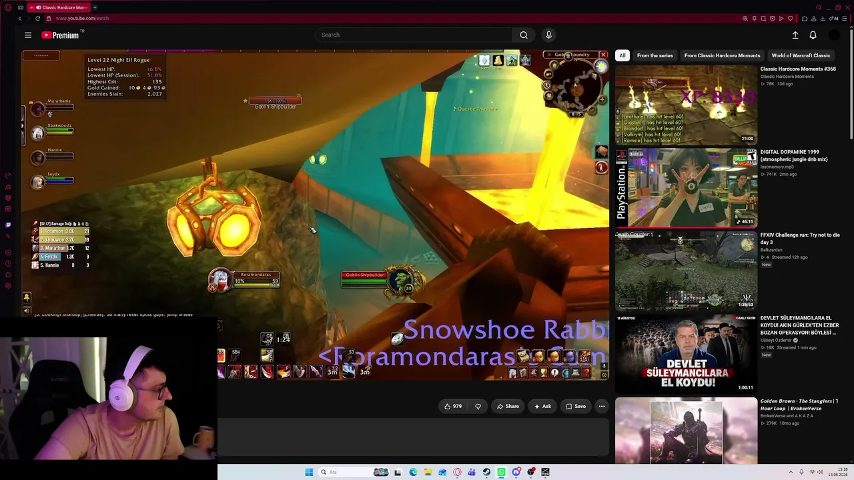Open a new browser tab
Screen dimensions: 854x480
click(95, 7)
